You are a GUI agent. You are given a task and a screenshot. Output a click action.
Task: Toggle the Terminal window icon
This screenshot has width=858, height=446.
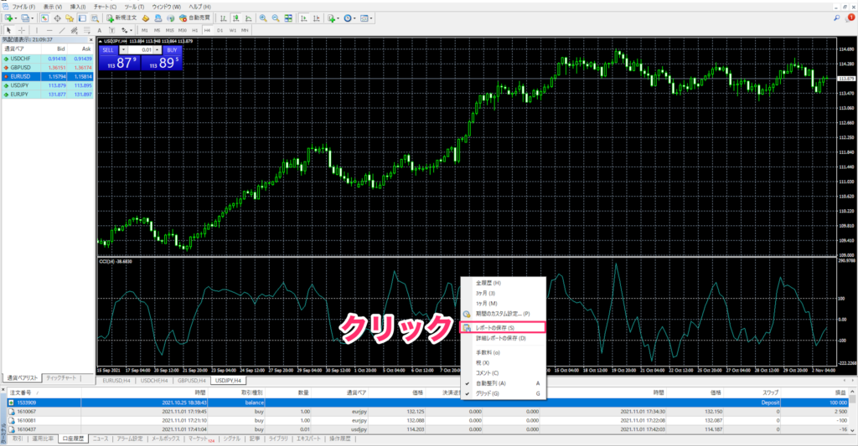pyautogui.click(x=82, y=18)
